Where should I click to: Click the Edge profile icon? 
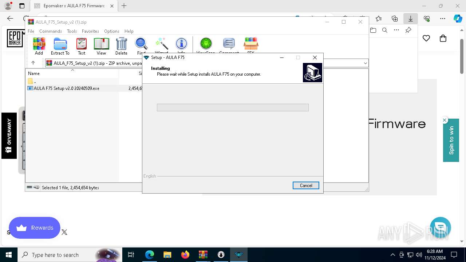click(x=8, y=6)
